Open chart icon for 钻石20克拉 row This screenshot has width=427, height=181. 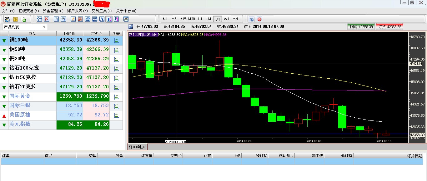(116, 87)
